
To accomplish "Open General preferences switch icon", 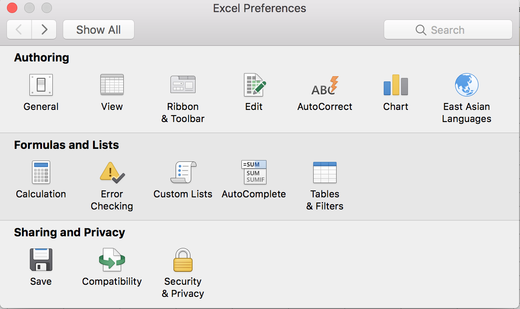I will [x=41, y=85].
